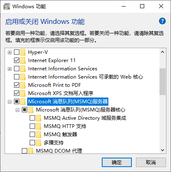The image size is (171, 172).
Task: Enable the Hyper-V checkbox
Action: pyautogui.click(x=16, y=52)
